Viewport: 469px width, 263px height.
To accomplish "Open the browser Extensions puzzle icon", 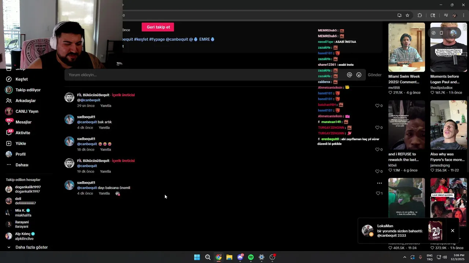I will click(420, 15).
